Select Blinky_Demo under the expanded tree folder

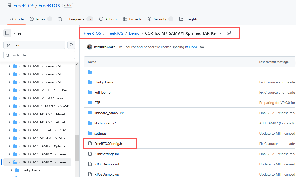(x=31, y=170)
